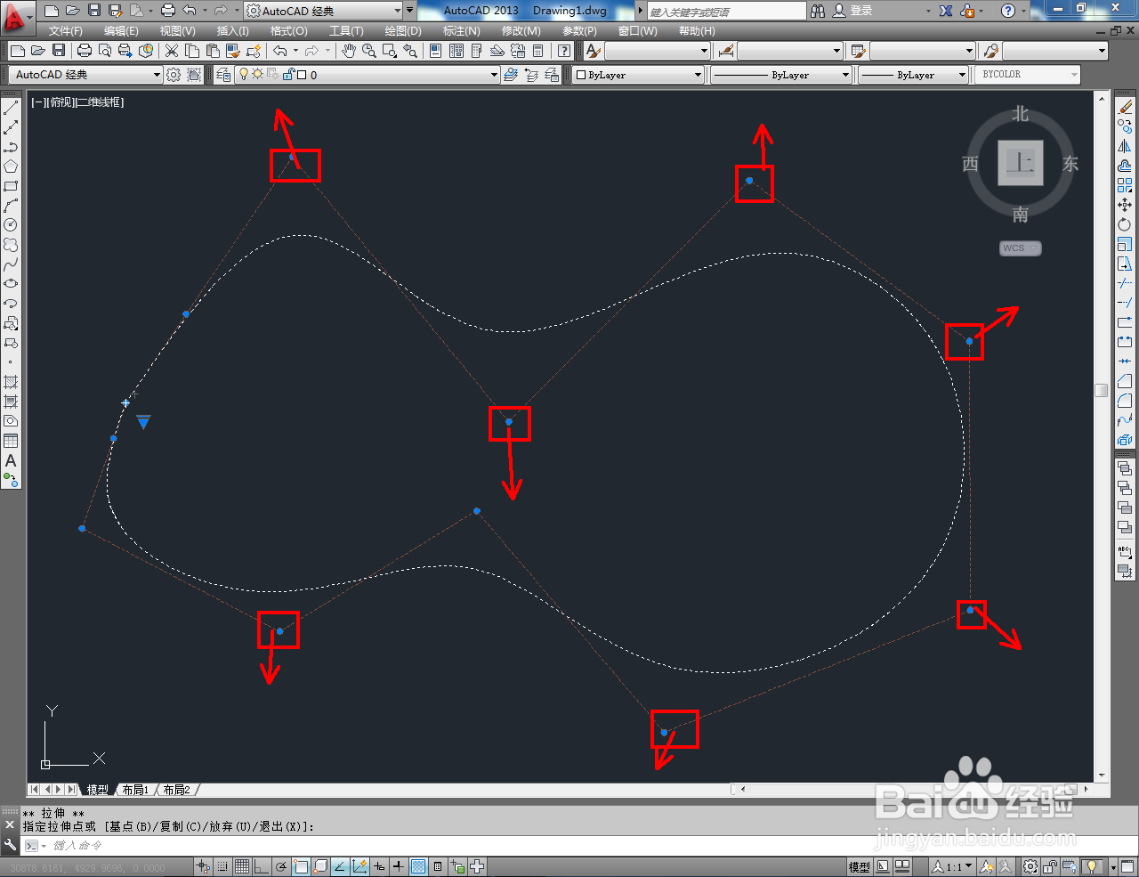Open the 修改(M) menu
1139x877 pixels.
pyautogui.click(x=521, y=30)
